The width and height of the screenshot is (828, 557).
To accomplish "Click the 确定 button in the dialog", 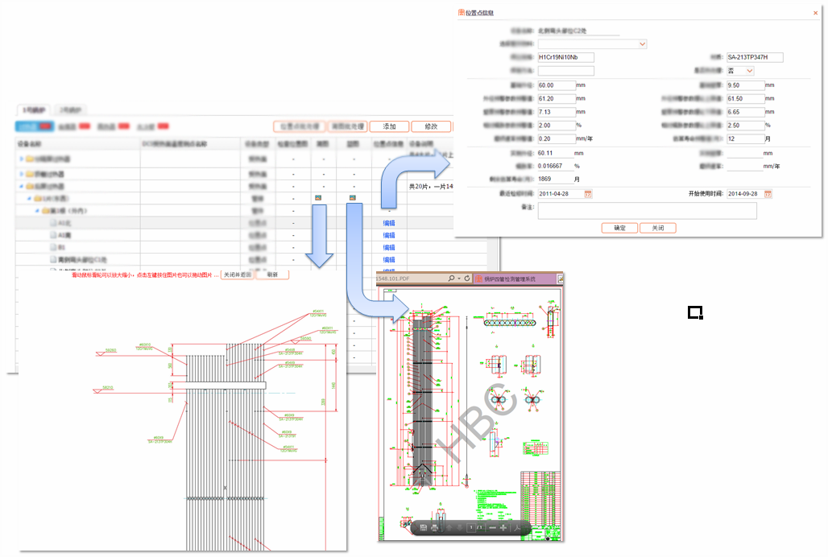I will coord(619,228).
